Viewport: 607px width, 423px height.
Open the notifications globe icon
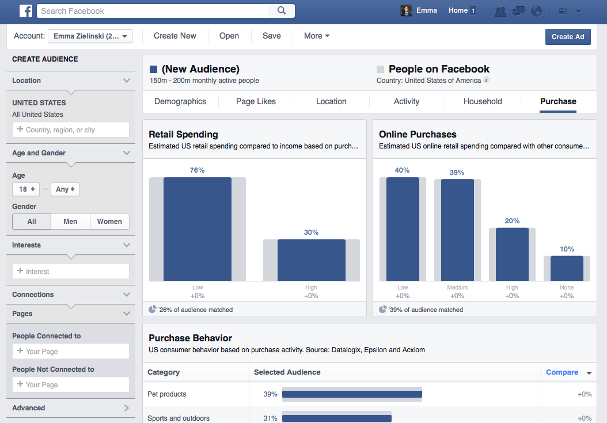[x=536, y=12]
